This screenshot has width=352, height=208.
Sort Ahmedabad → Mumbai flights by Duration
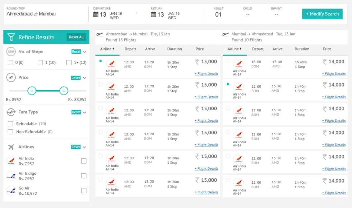[x=175, y=49]
